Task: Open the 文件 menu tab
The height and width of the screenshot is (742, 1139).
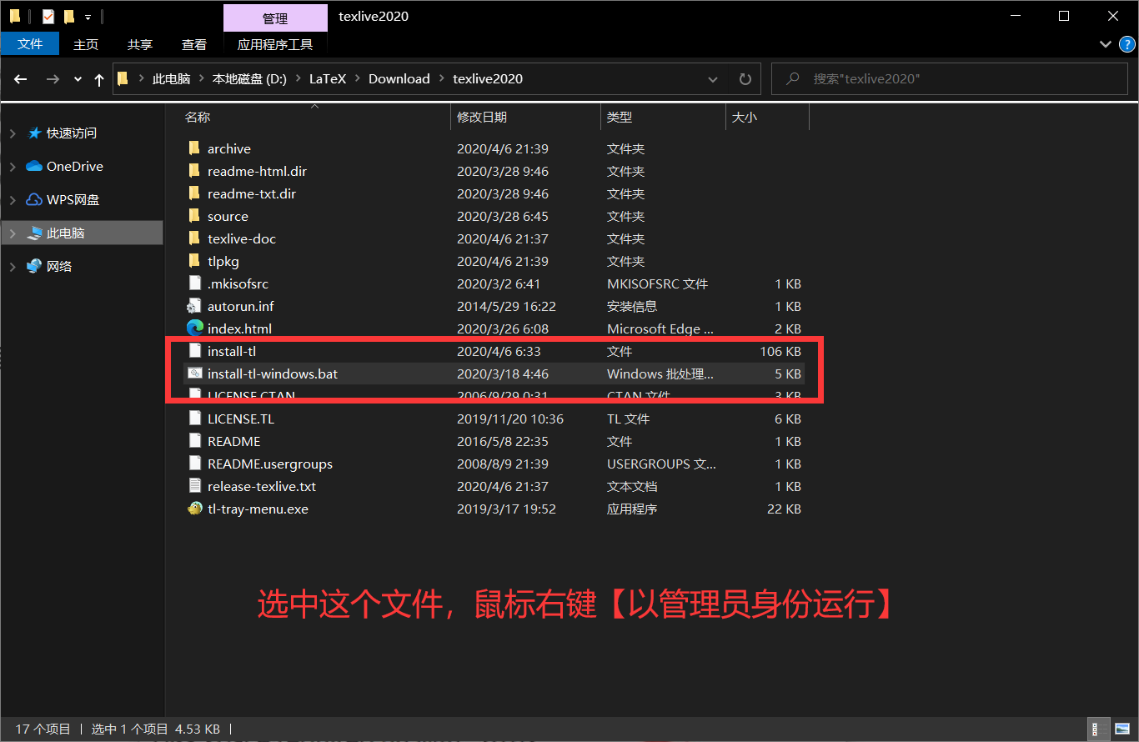Action: pyautogui.click(x=30, y=44)
